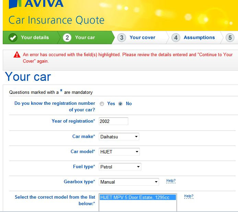Screen dimensions: 238x212
Task: Click the step 2 number circle
Action: tap(67, 38)
